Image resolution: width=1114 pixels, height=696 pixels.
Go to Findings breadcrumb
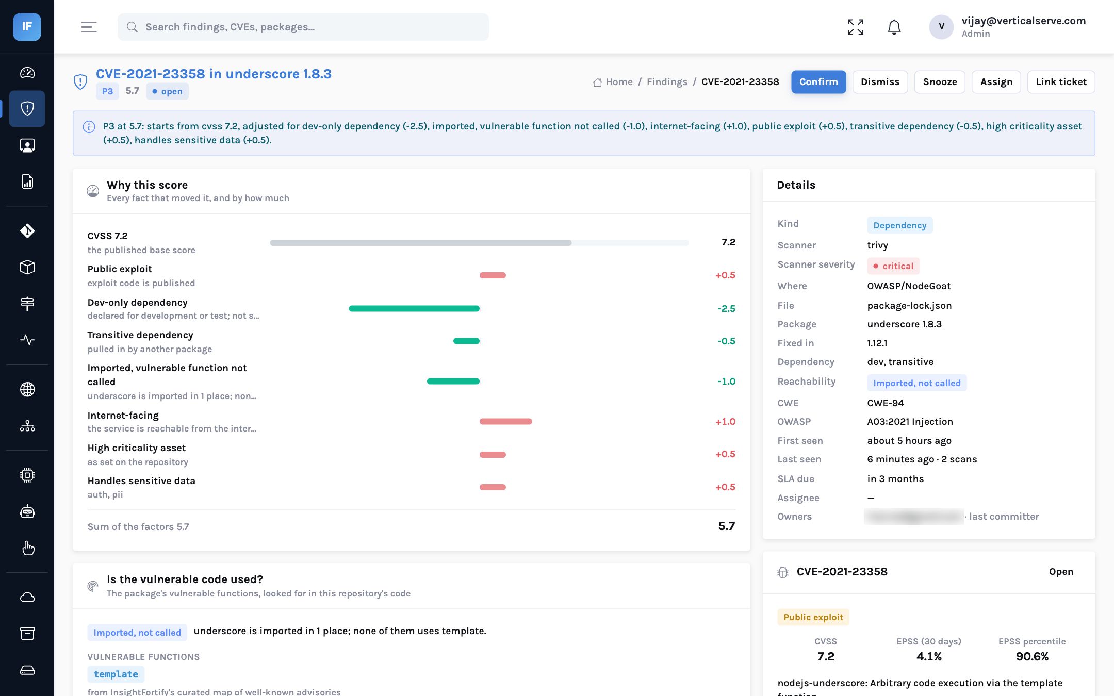(667, 82)
